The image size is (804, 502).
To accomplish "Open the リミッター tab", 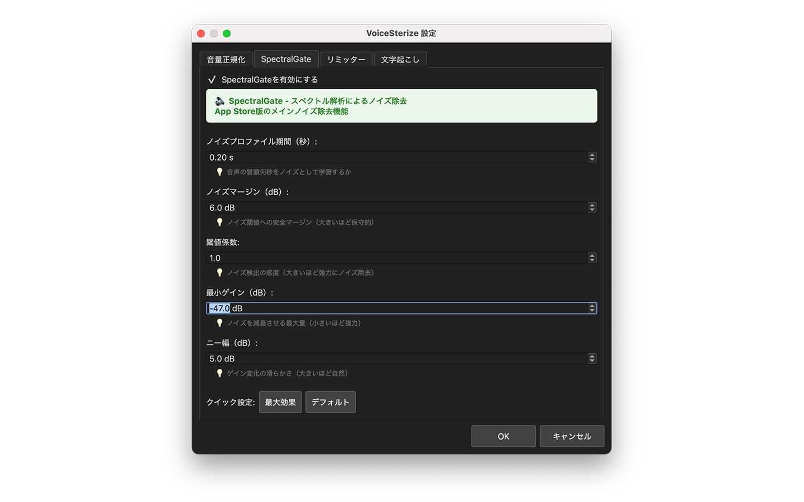I will [346, 59].
